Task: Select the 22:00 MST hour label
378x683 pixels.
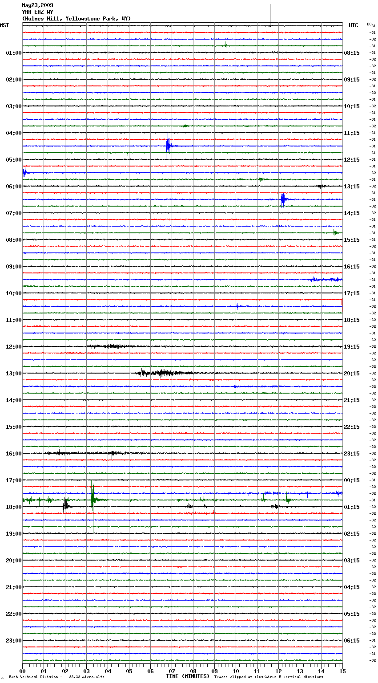Action: click(13, 614)
